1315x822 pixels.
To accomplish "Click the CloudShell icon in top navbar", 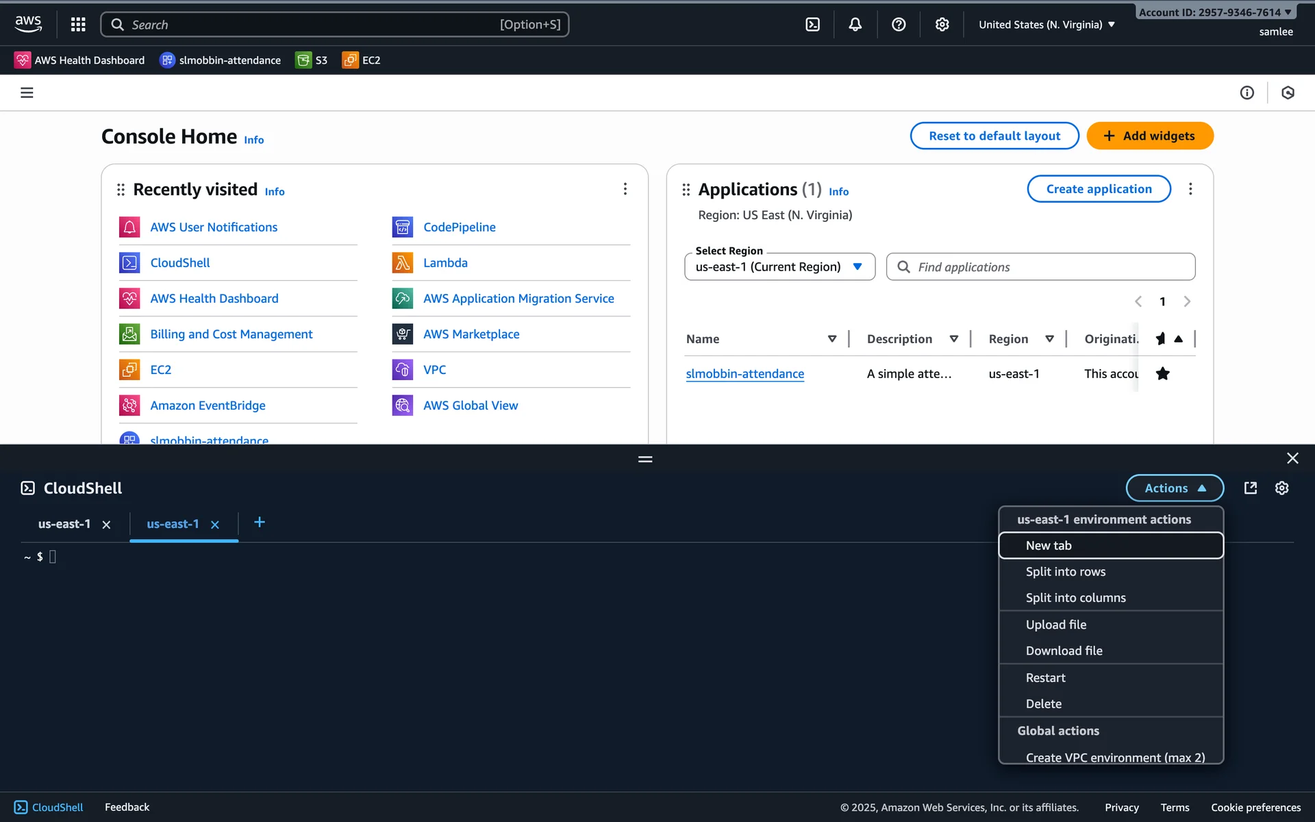I will click(812, 25).
